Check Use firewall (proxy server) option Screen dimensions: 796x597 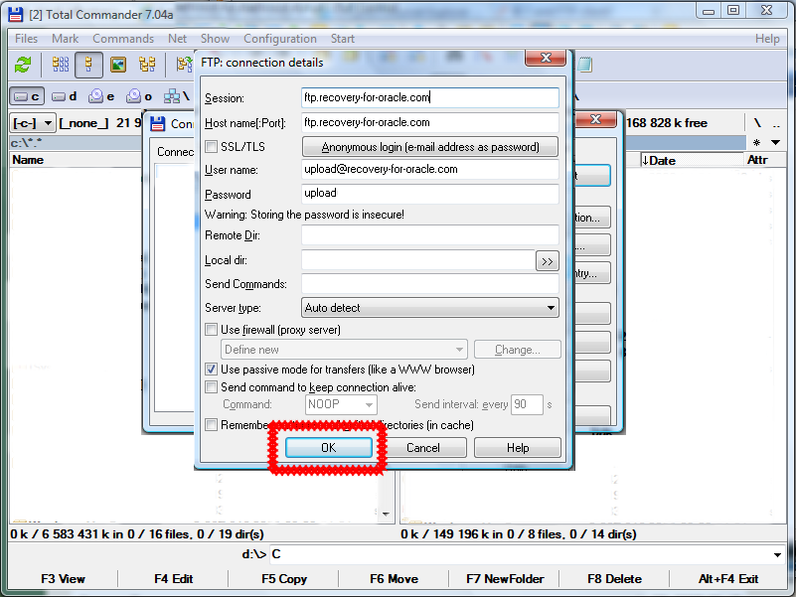pyautogui.click(x=212, y=330)
